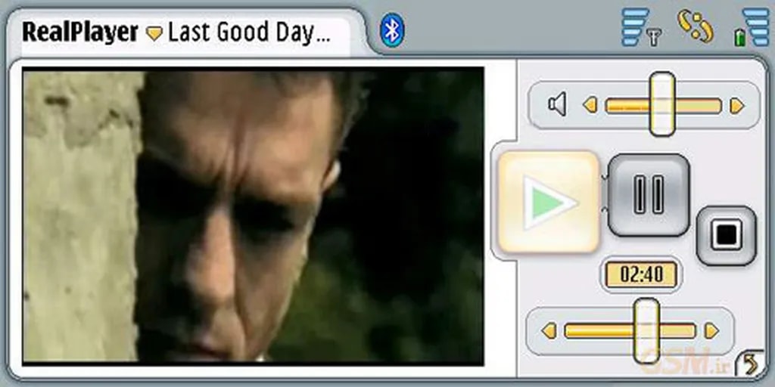Click the green Play button
775x387 pixels.
(549, 202)
